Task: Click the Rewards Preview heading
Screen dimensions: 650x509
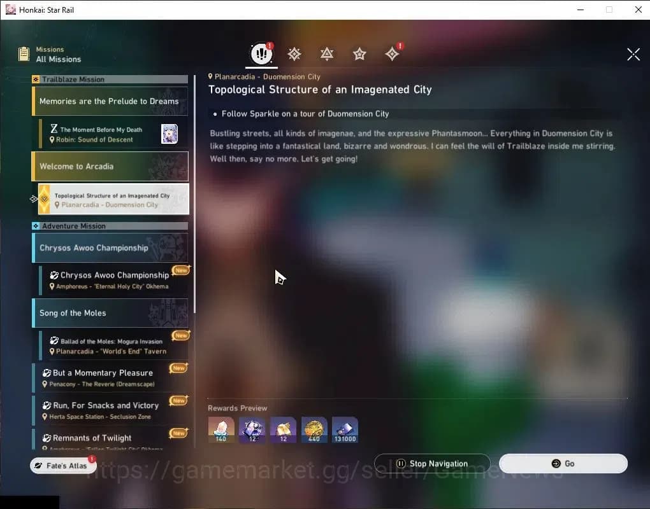Action: click(238, 408)
